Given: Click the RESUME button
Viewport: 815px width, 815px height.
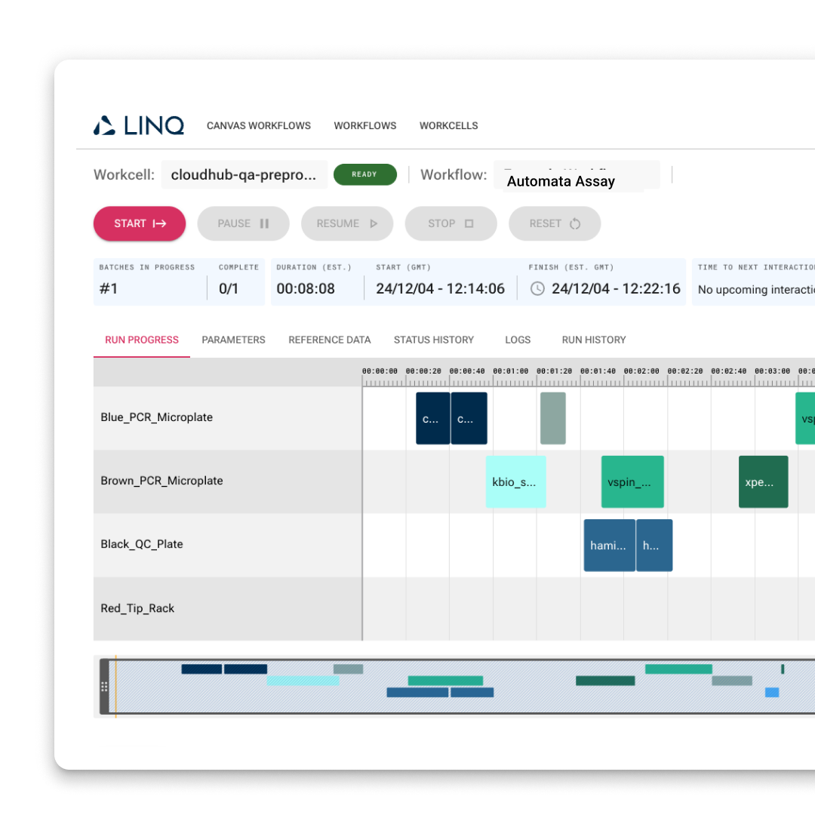Looking at the screenshot, I should [x=346, y=223].
